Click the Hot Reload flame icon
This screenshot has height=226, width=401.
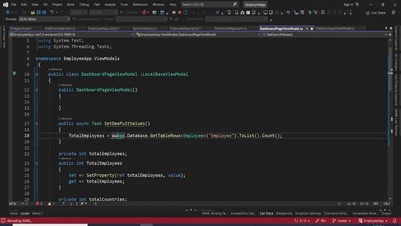pyautogui.click(x=144, y=13)
